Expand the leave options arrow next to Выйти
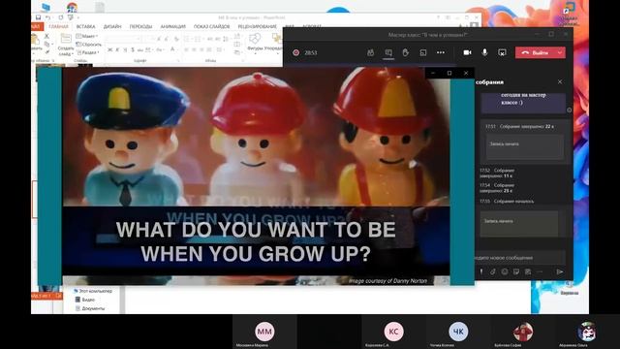 560,52
